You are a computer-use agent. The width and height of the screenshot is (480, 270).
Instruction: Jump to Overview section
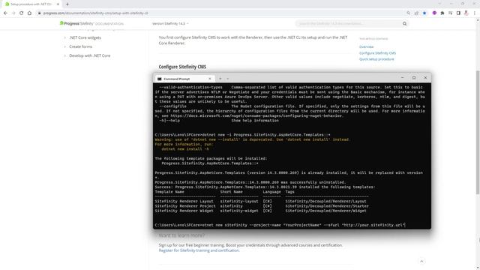[x=366, y=46]
